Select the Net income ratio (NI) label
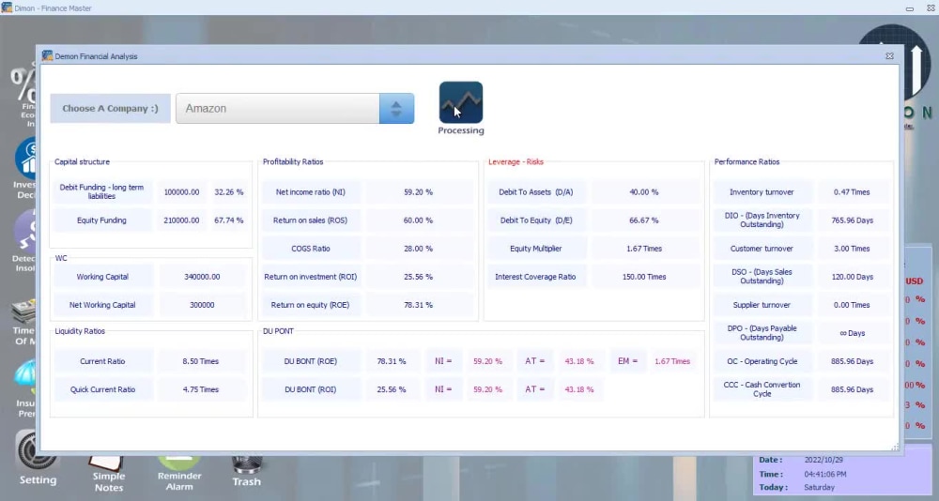939x501 pixels. [310, 192]
